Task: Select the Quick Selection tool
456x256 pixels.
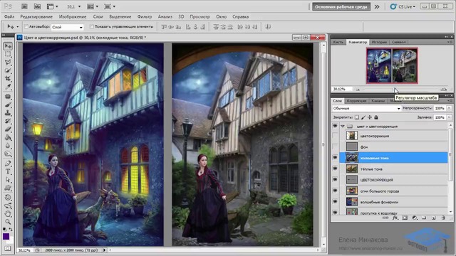Action: (x=8, y=70)
